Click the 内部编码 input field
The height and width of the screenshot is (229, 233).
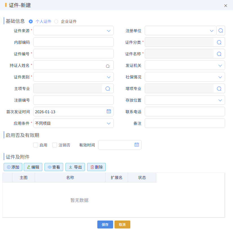73,42
